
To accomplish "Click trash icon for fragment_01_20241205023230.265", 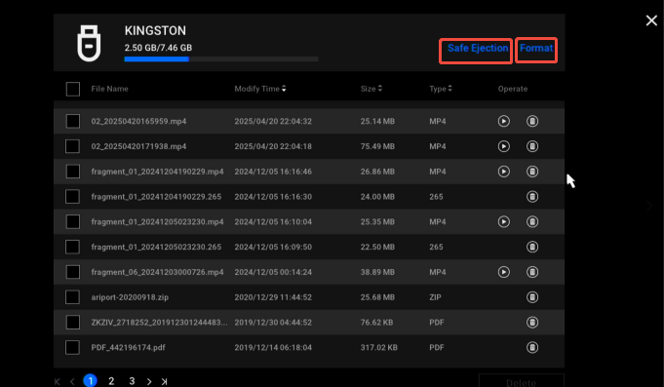I will pos(532,247).
